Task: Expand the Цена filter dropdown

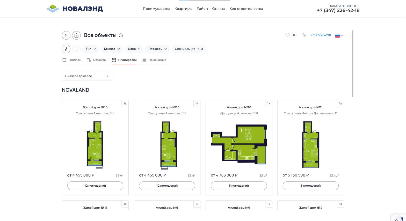Action: pyautogui.click(x=134, y=49)
